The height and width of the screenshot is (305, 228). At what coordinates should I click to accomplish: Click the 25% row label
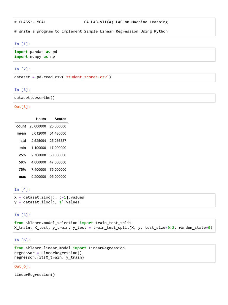(x=22, y=155)
